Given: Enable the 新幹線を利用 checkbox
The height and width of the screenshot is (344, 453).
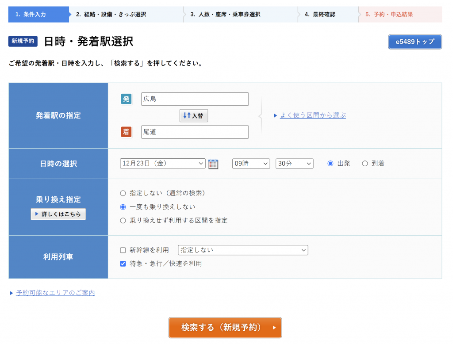Looking at the screenshot, I should pyautogui.click(x=123, y=250).
